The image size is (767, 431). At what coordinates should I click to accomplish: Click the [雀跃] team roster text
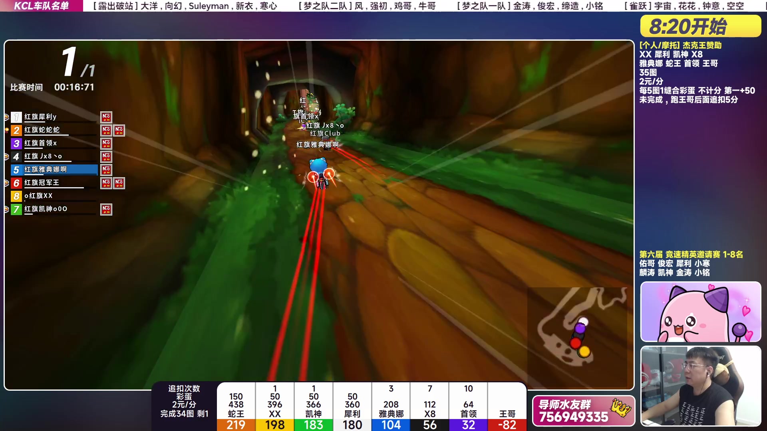click(x=684, y=6)
